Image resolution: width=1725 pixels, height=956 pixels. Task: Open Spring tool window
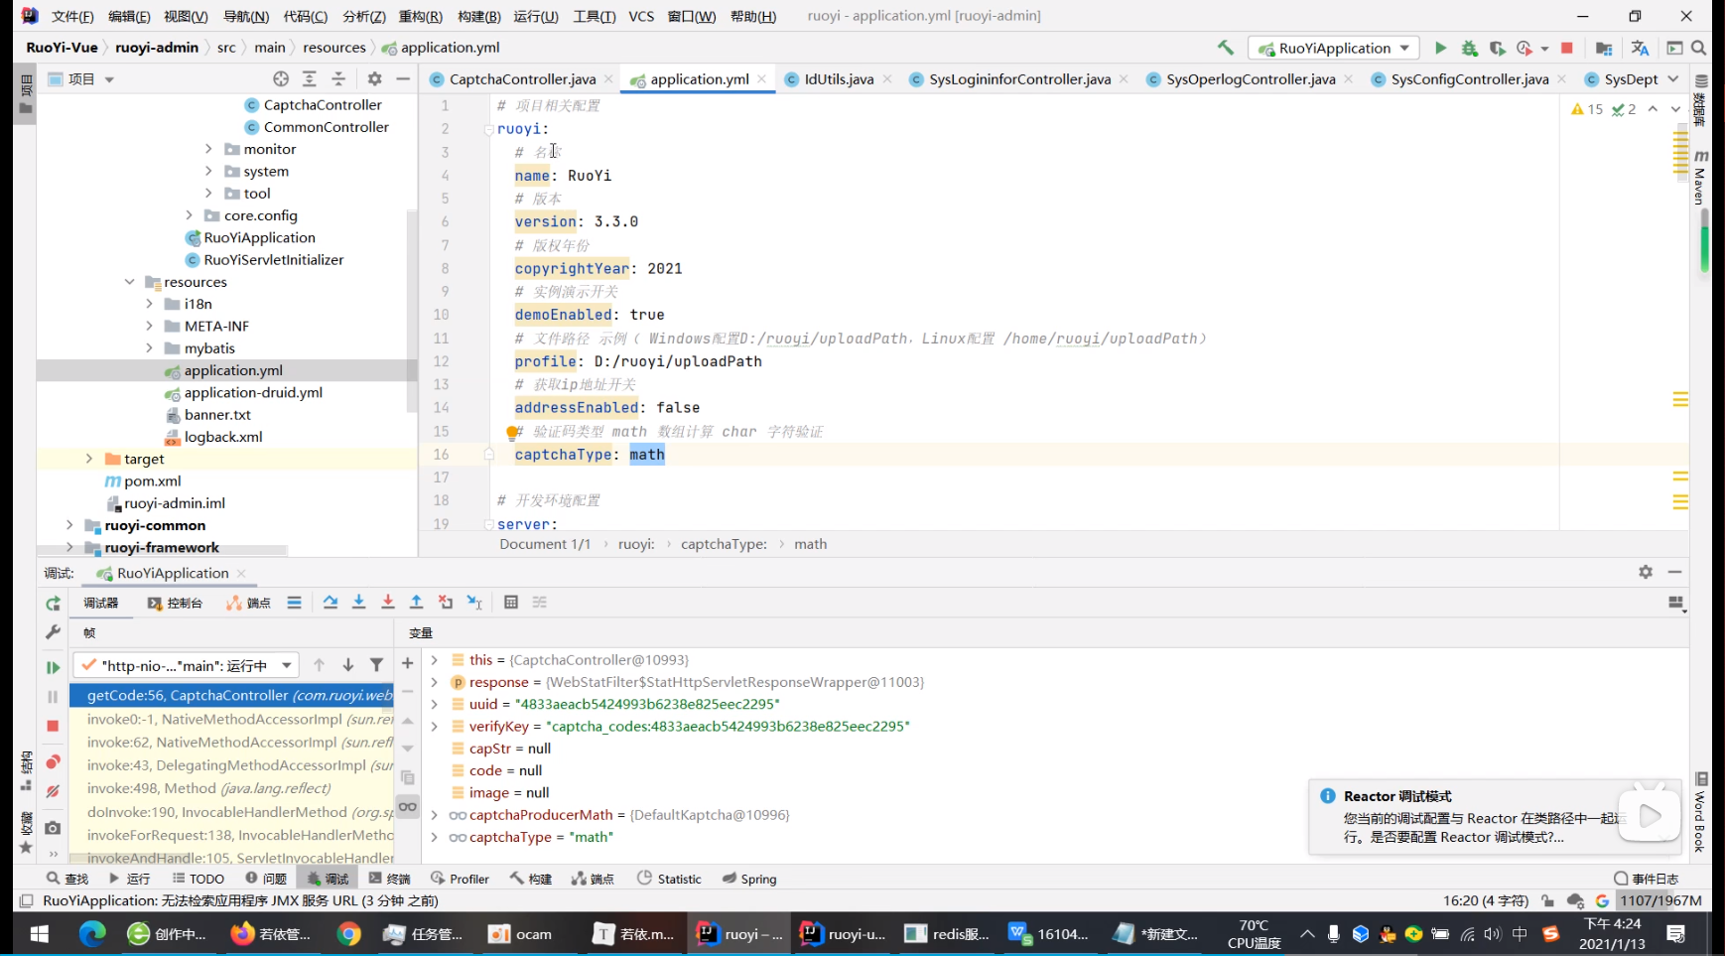[x=749, y=879]
